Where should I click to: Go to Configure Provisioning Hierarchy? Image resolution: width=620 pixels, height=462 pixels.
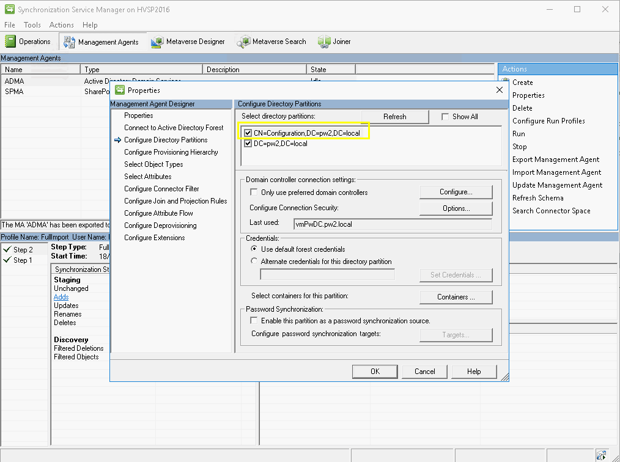tap(171, 152)
